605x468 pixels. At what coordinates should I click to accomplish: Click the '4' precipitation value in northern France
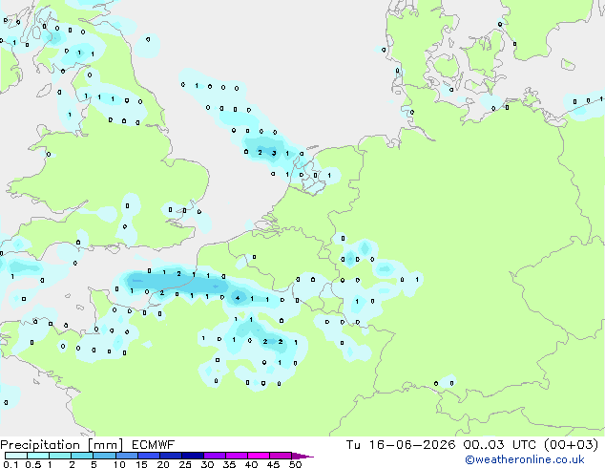click(238, 298)
